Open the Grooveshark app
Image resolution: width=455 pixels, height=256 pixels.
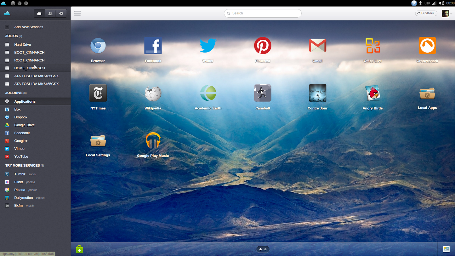point(427,46)
